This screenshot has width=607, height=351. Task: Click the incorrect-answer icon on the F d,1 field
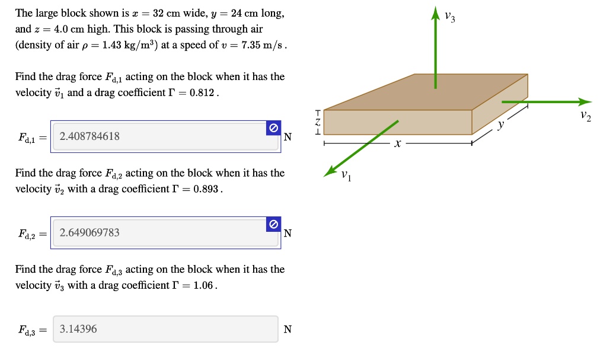(273, 128)
